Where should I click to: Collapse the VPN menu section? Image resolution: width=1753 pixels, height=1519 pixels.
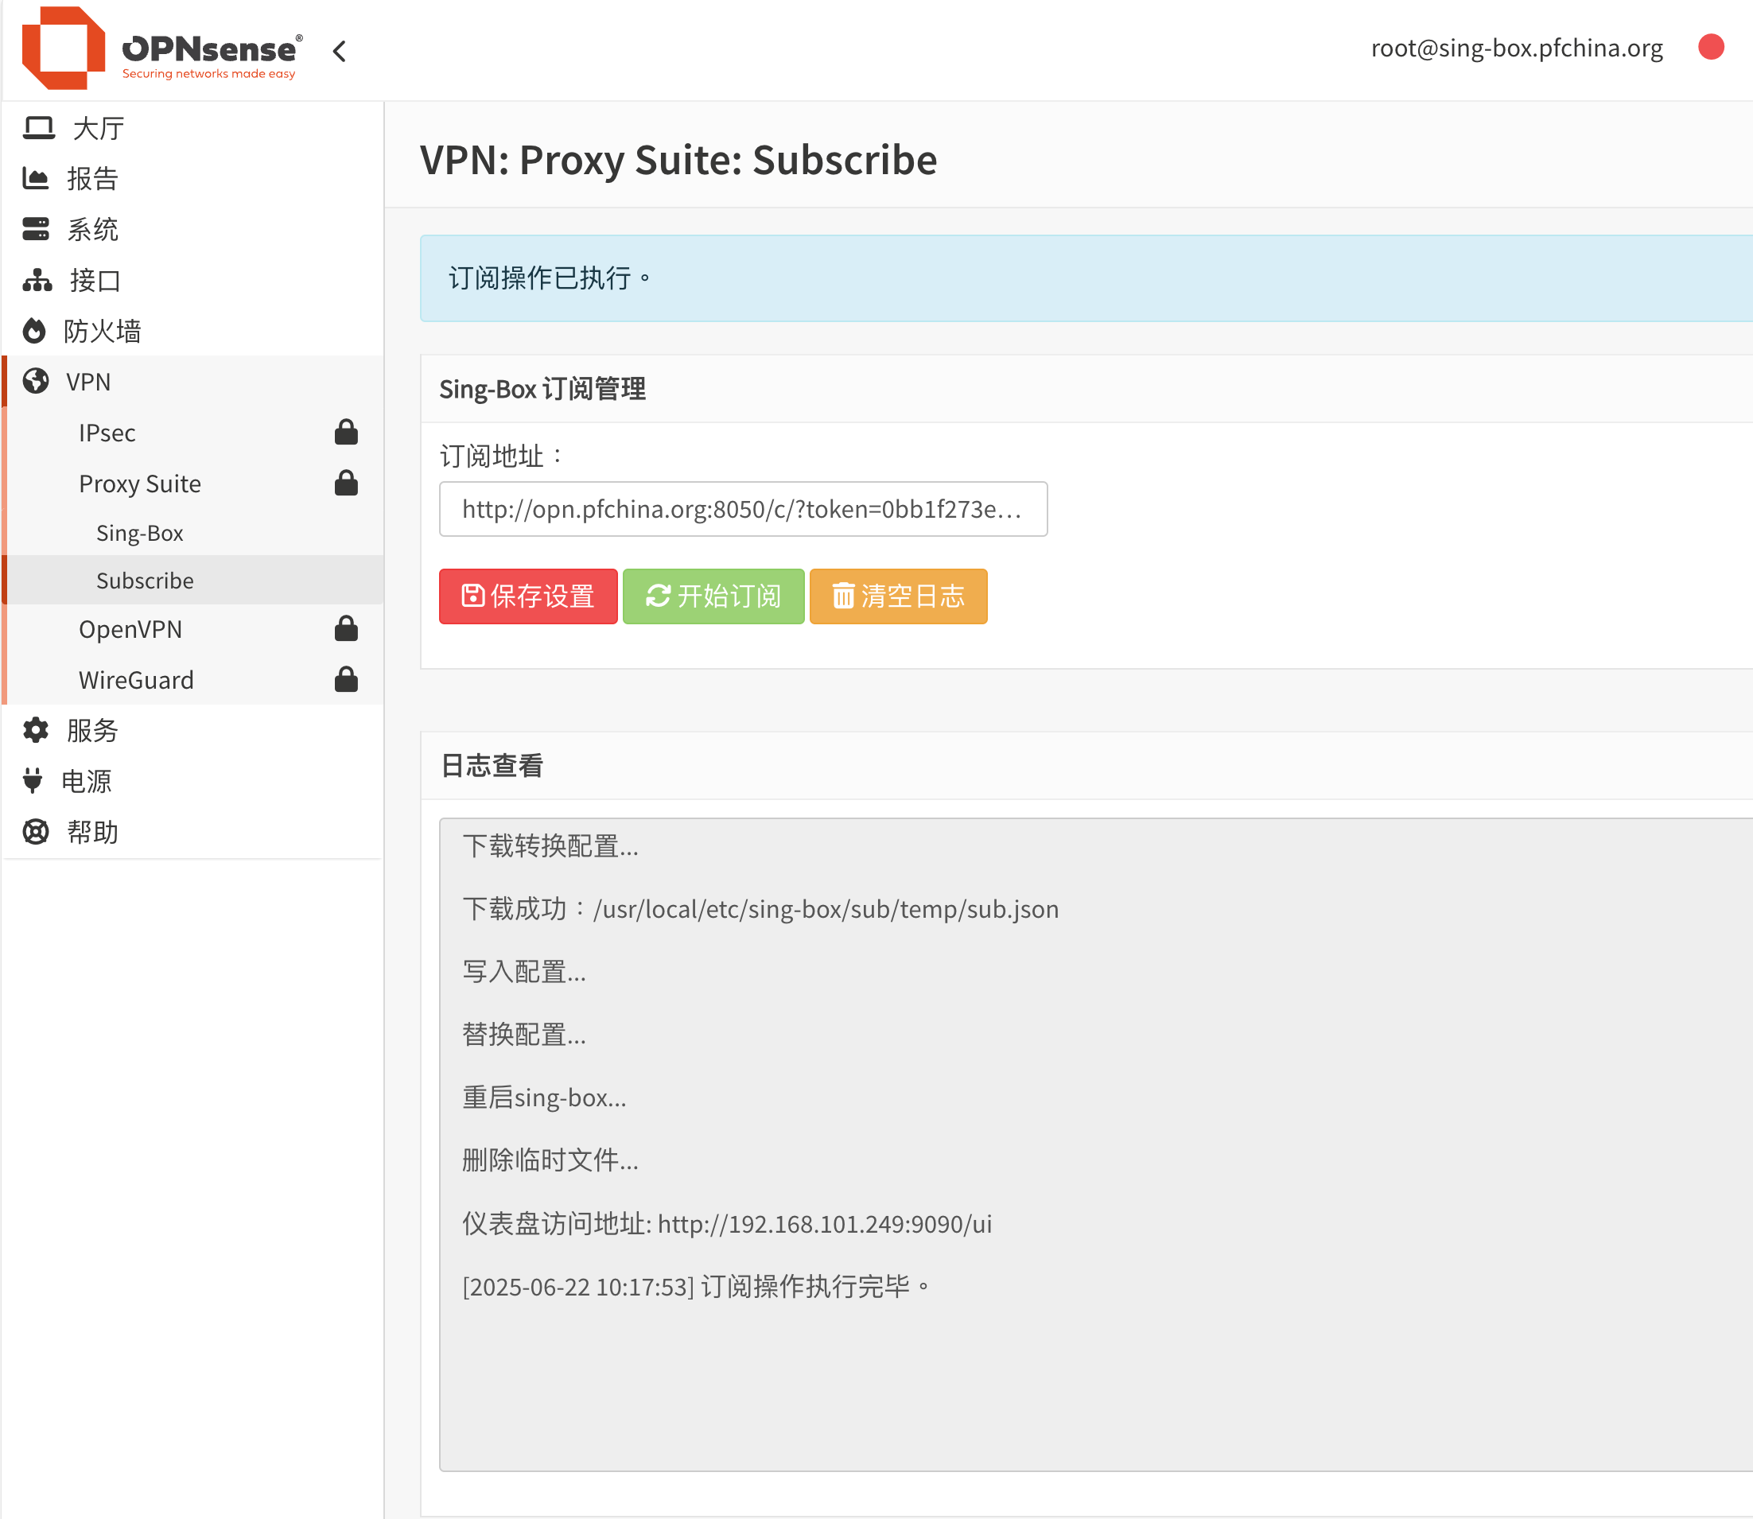point(88,382)
